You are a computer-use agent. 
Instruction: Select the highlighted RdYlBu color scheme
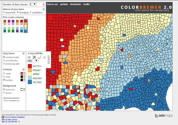[x=26, y=26]
